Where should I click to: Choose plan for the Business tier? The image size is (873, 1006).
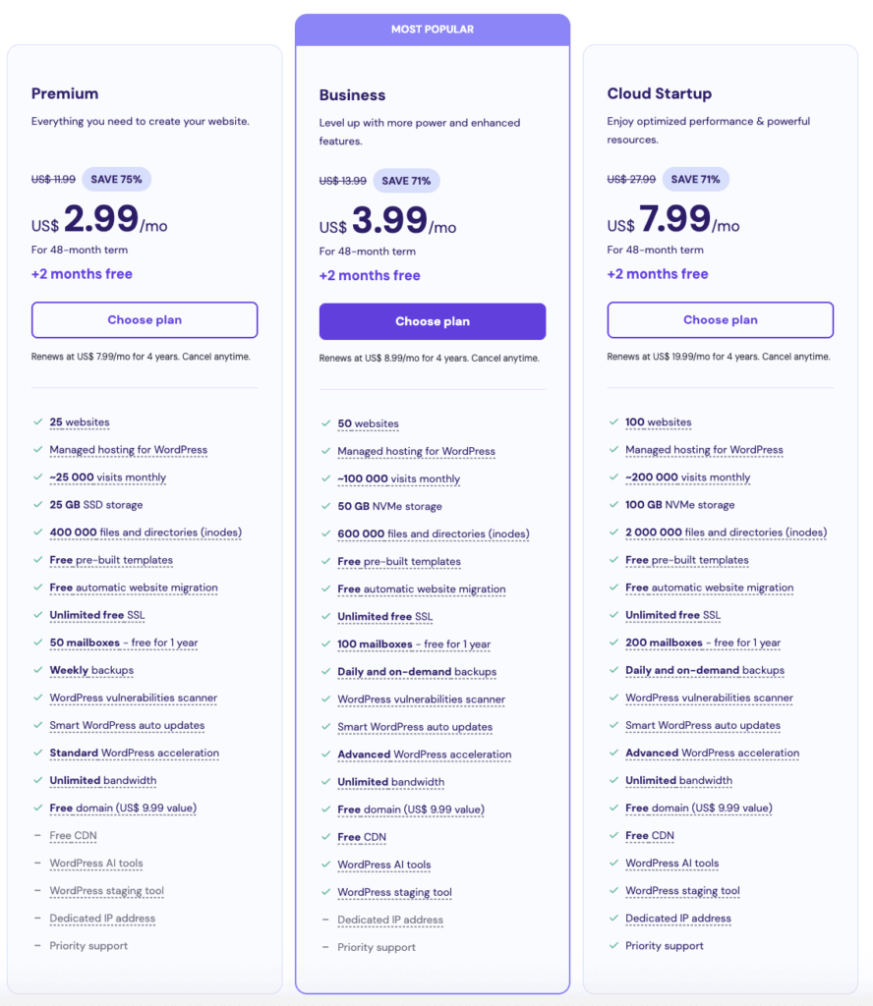pyautogui.click(x=433, y=321)
